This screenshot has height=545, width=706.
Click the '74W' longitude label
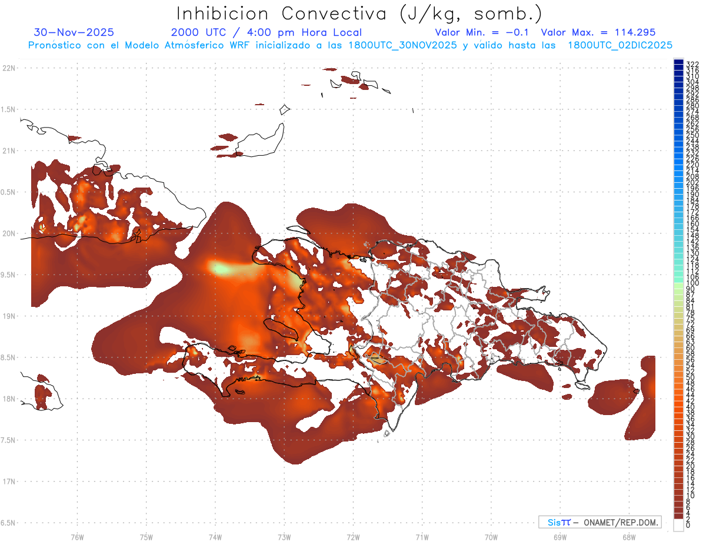(x=215, y=537)
